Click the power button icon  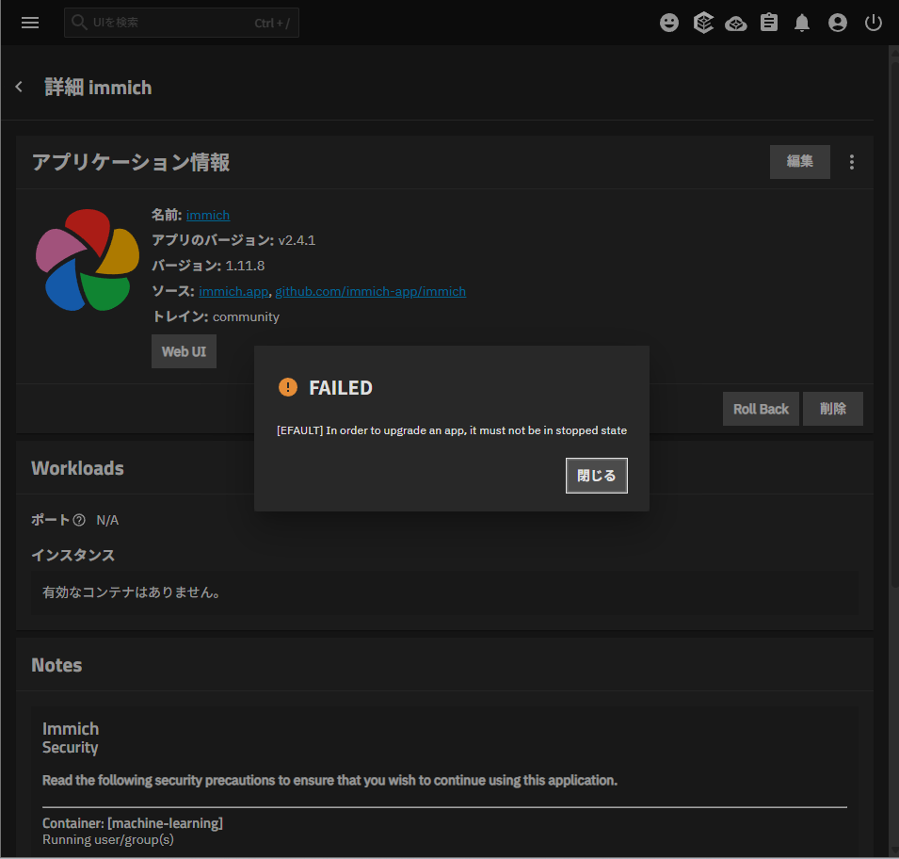[873, 23]
